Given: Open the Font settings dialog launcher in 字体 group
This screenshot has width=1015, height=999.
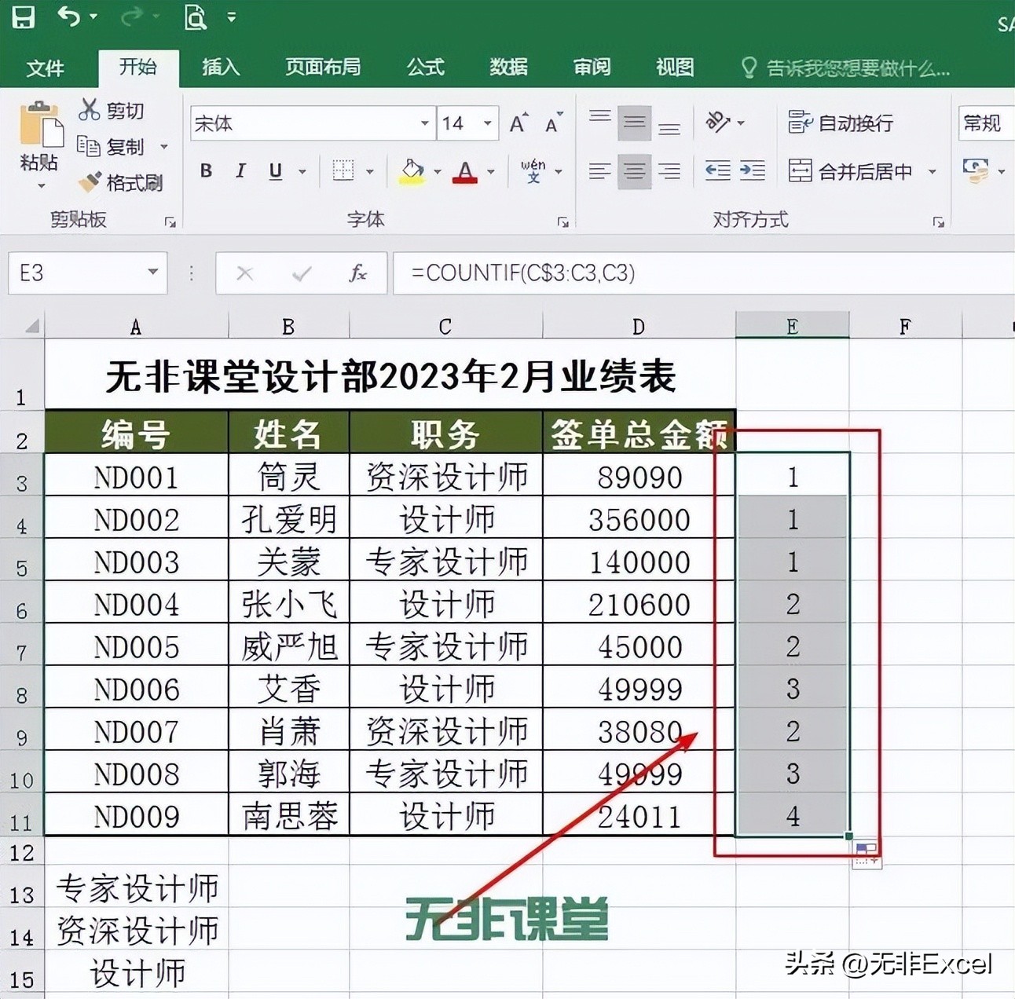Looking at the screenshot, I should tap(561, 221).
